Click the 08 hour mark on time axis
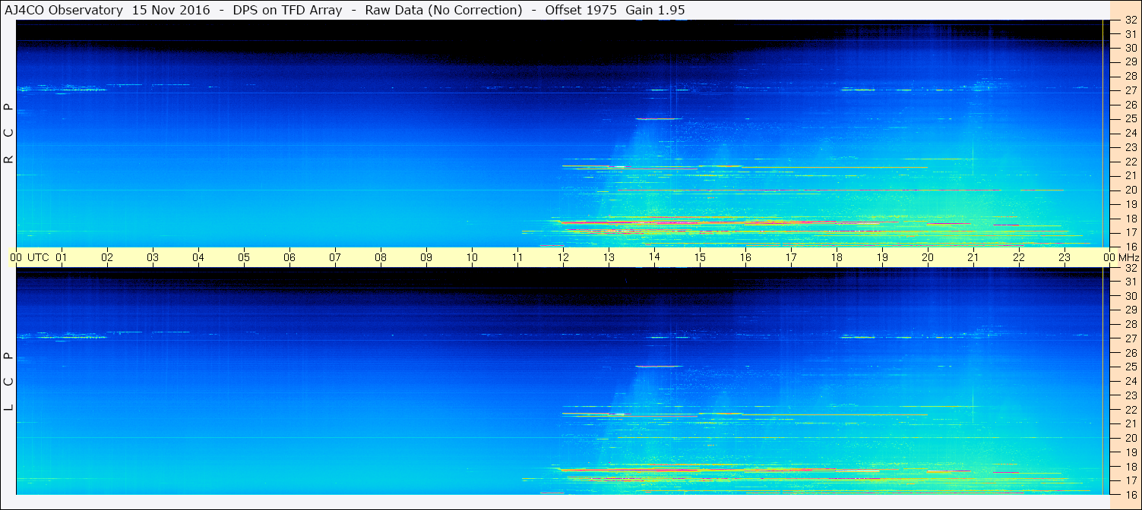Viewport: 1142px width, 510px height. coord(381,257)
